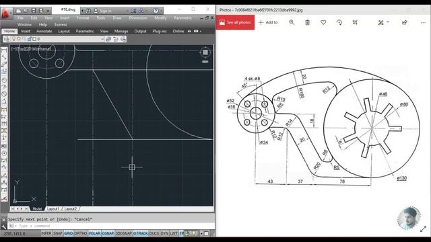Open the Format menu
Viewport: 431px width, 242px height.
tap(83, 18)
